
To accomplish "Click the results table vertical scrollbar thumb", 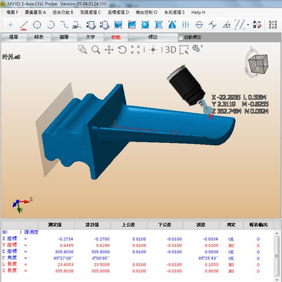I will 277,256.
